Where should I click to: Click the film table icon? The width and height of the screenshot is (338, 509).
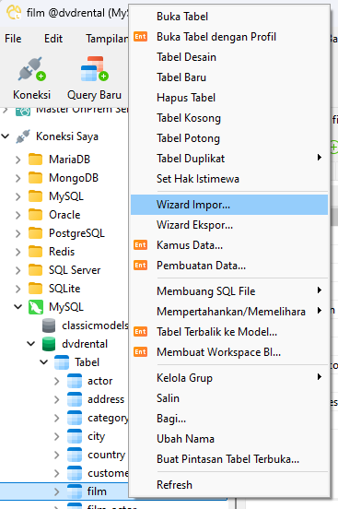pyautogui.click(x=75, y=491)
